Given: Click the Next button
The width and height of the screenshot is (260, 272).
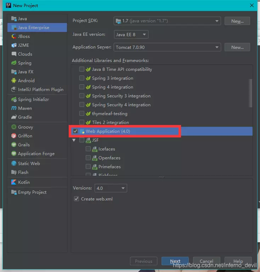Looking at the screenshot, I should tap(175, 261).
